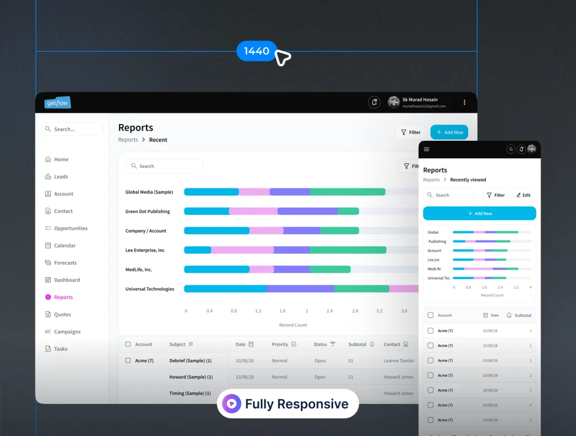Screen dimensions: 576x436
Task: Open hamburger menu in mobile view
Action: point(427,150)
